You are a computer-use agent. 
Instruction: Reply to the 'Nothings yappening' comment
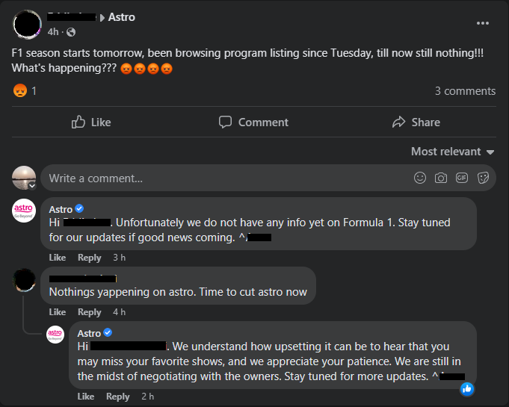click(x=90, y=312)
